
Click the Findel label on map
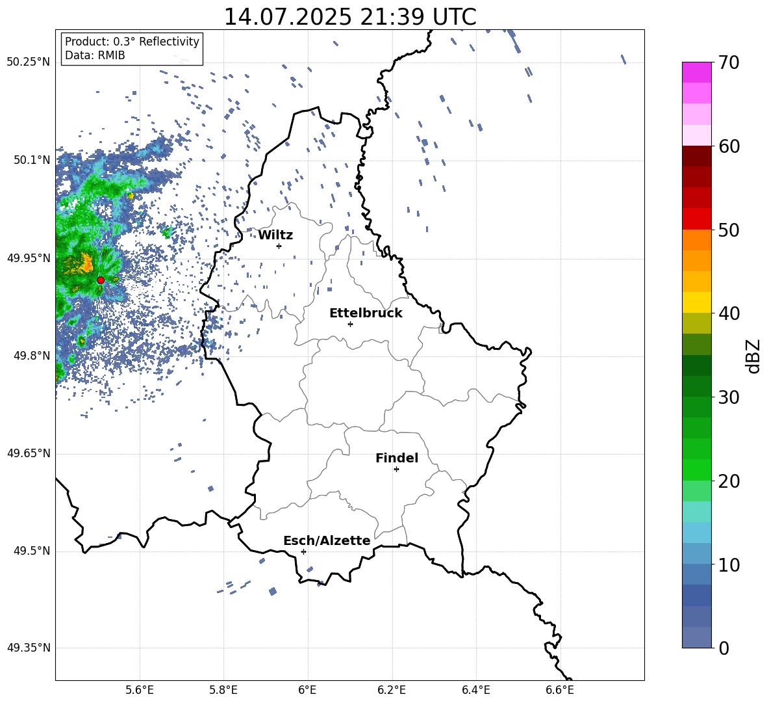(397, 458)
